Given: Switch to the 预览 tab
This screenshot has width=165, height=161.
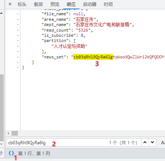Looking at the screenshot, I should [x=55, y=4].
